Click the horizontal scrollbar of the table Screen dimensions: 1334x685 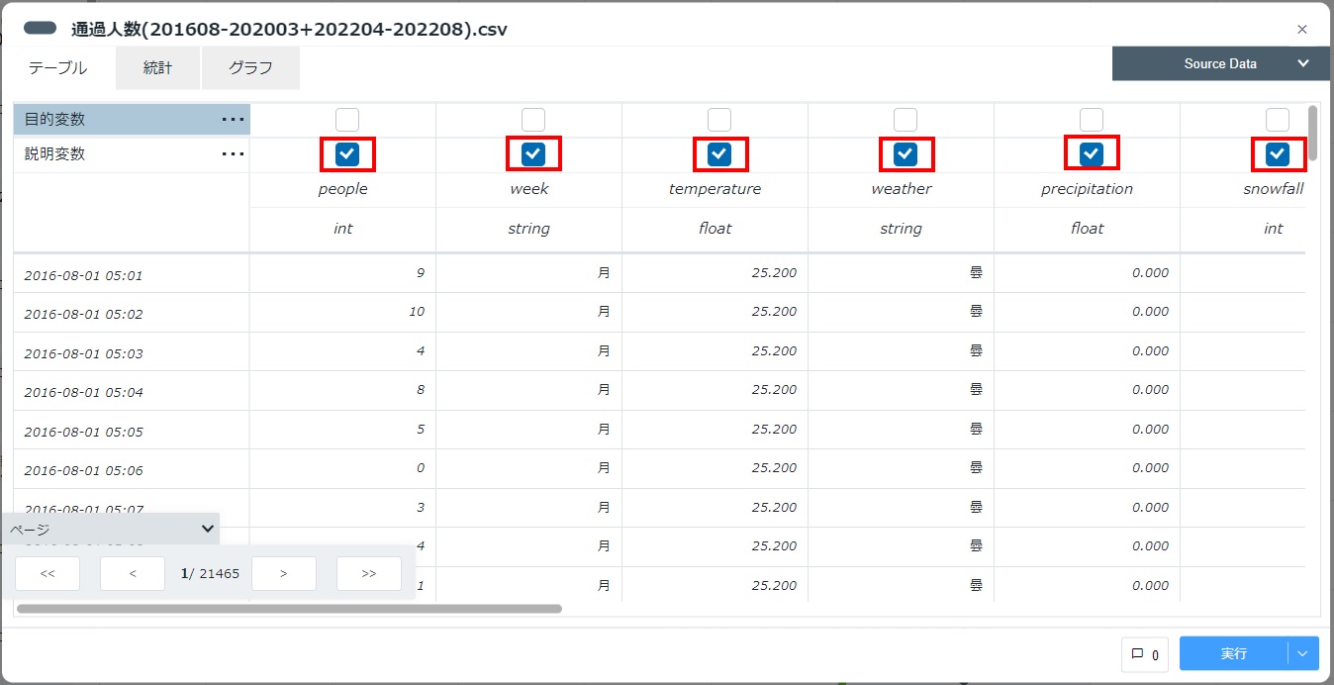coord(289,609)
